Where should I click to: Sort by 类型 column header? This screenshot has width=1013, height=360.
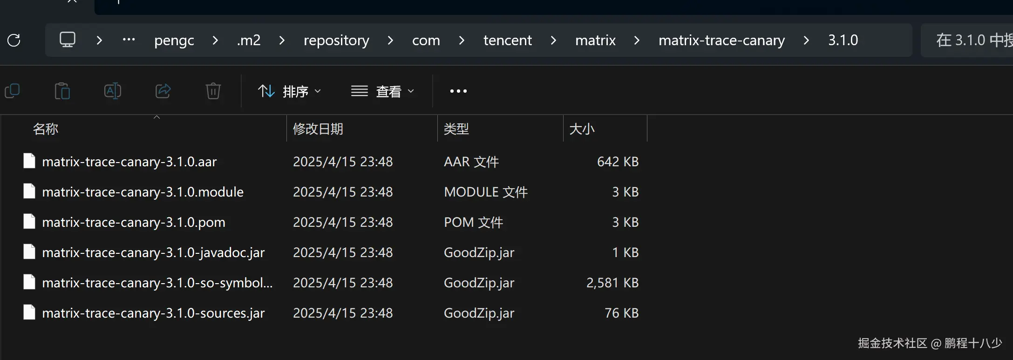pyautogui.click(x=456, y=129)
